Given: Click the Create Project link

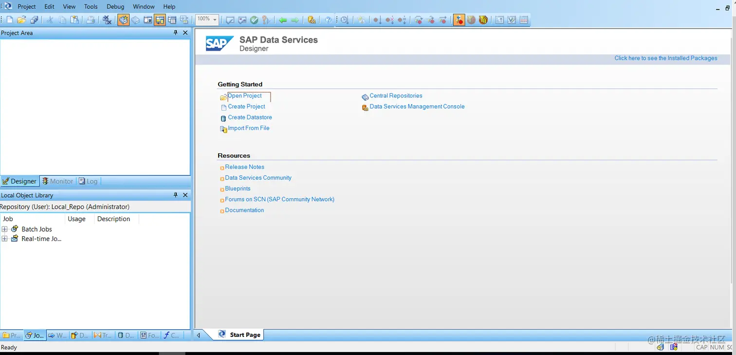Looking at the screenshot, I should (247, 107).
